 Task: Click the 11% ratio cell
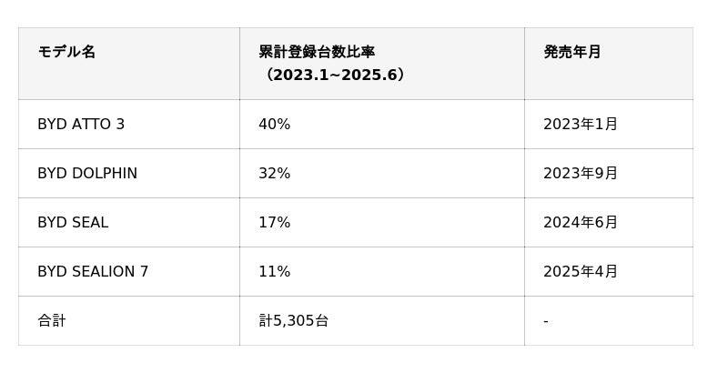(x=274, y=272)
